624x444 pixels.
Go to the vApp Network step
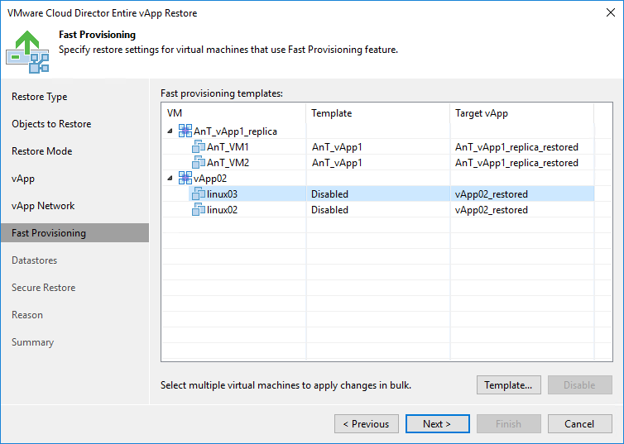43,206
